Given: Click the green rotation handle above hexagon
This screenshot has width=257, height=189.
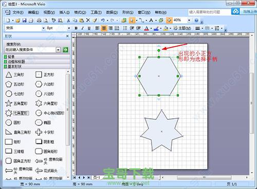Looking at the screenshot, I should click(159, 50).
